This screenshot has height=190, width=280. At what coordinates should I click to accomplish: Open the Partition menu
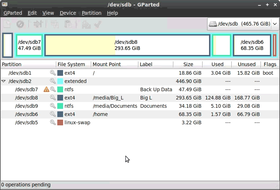tap(92, 13)
